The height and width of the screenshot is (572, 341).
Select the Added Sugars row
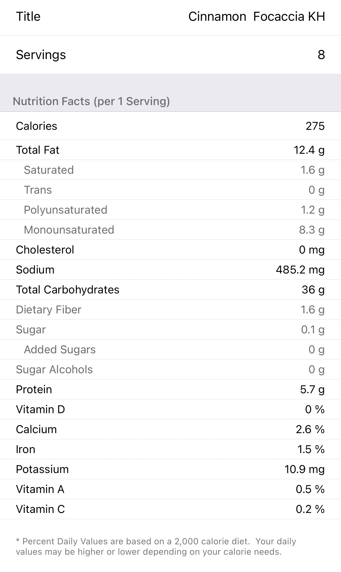(170, 350)
